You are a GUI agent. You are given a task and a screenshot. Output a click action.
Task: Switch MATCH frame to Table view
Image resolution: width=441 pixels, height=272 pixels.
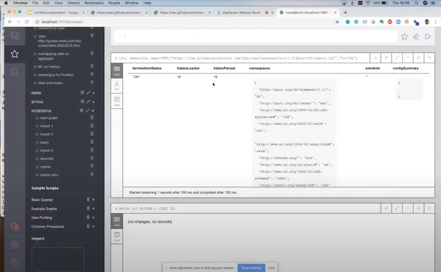click(117, 221)
